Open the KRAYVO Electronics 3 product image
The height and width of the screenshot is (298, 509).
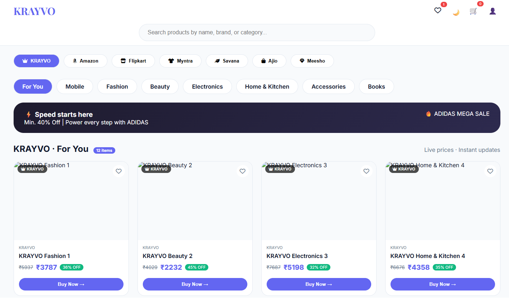(x=319, y=201)
